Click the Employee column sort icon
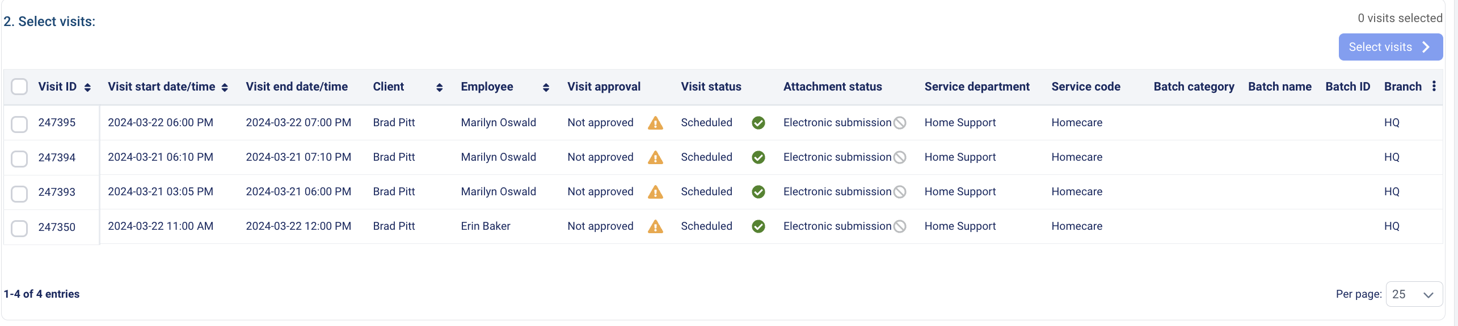Viewport: 1458px width, 326px height. pos(546,87)
